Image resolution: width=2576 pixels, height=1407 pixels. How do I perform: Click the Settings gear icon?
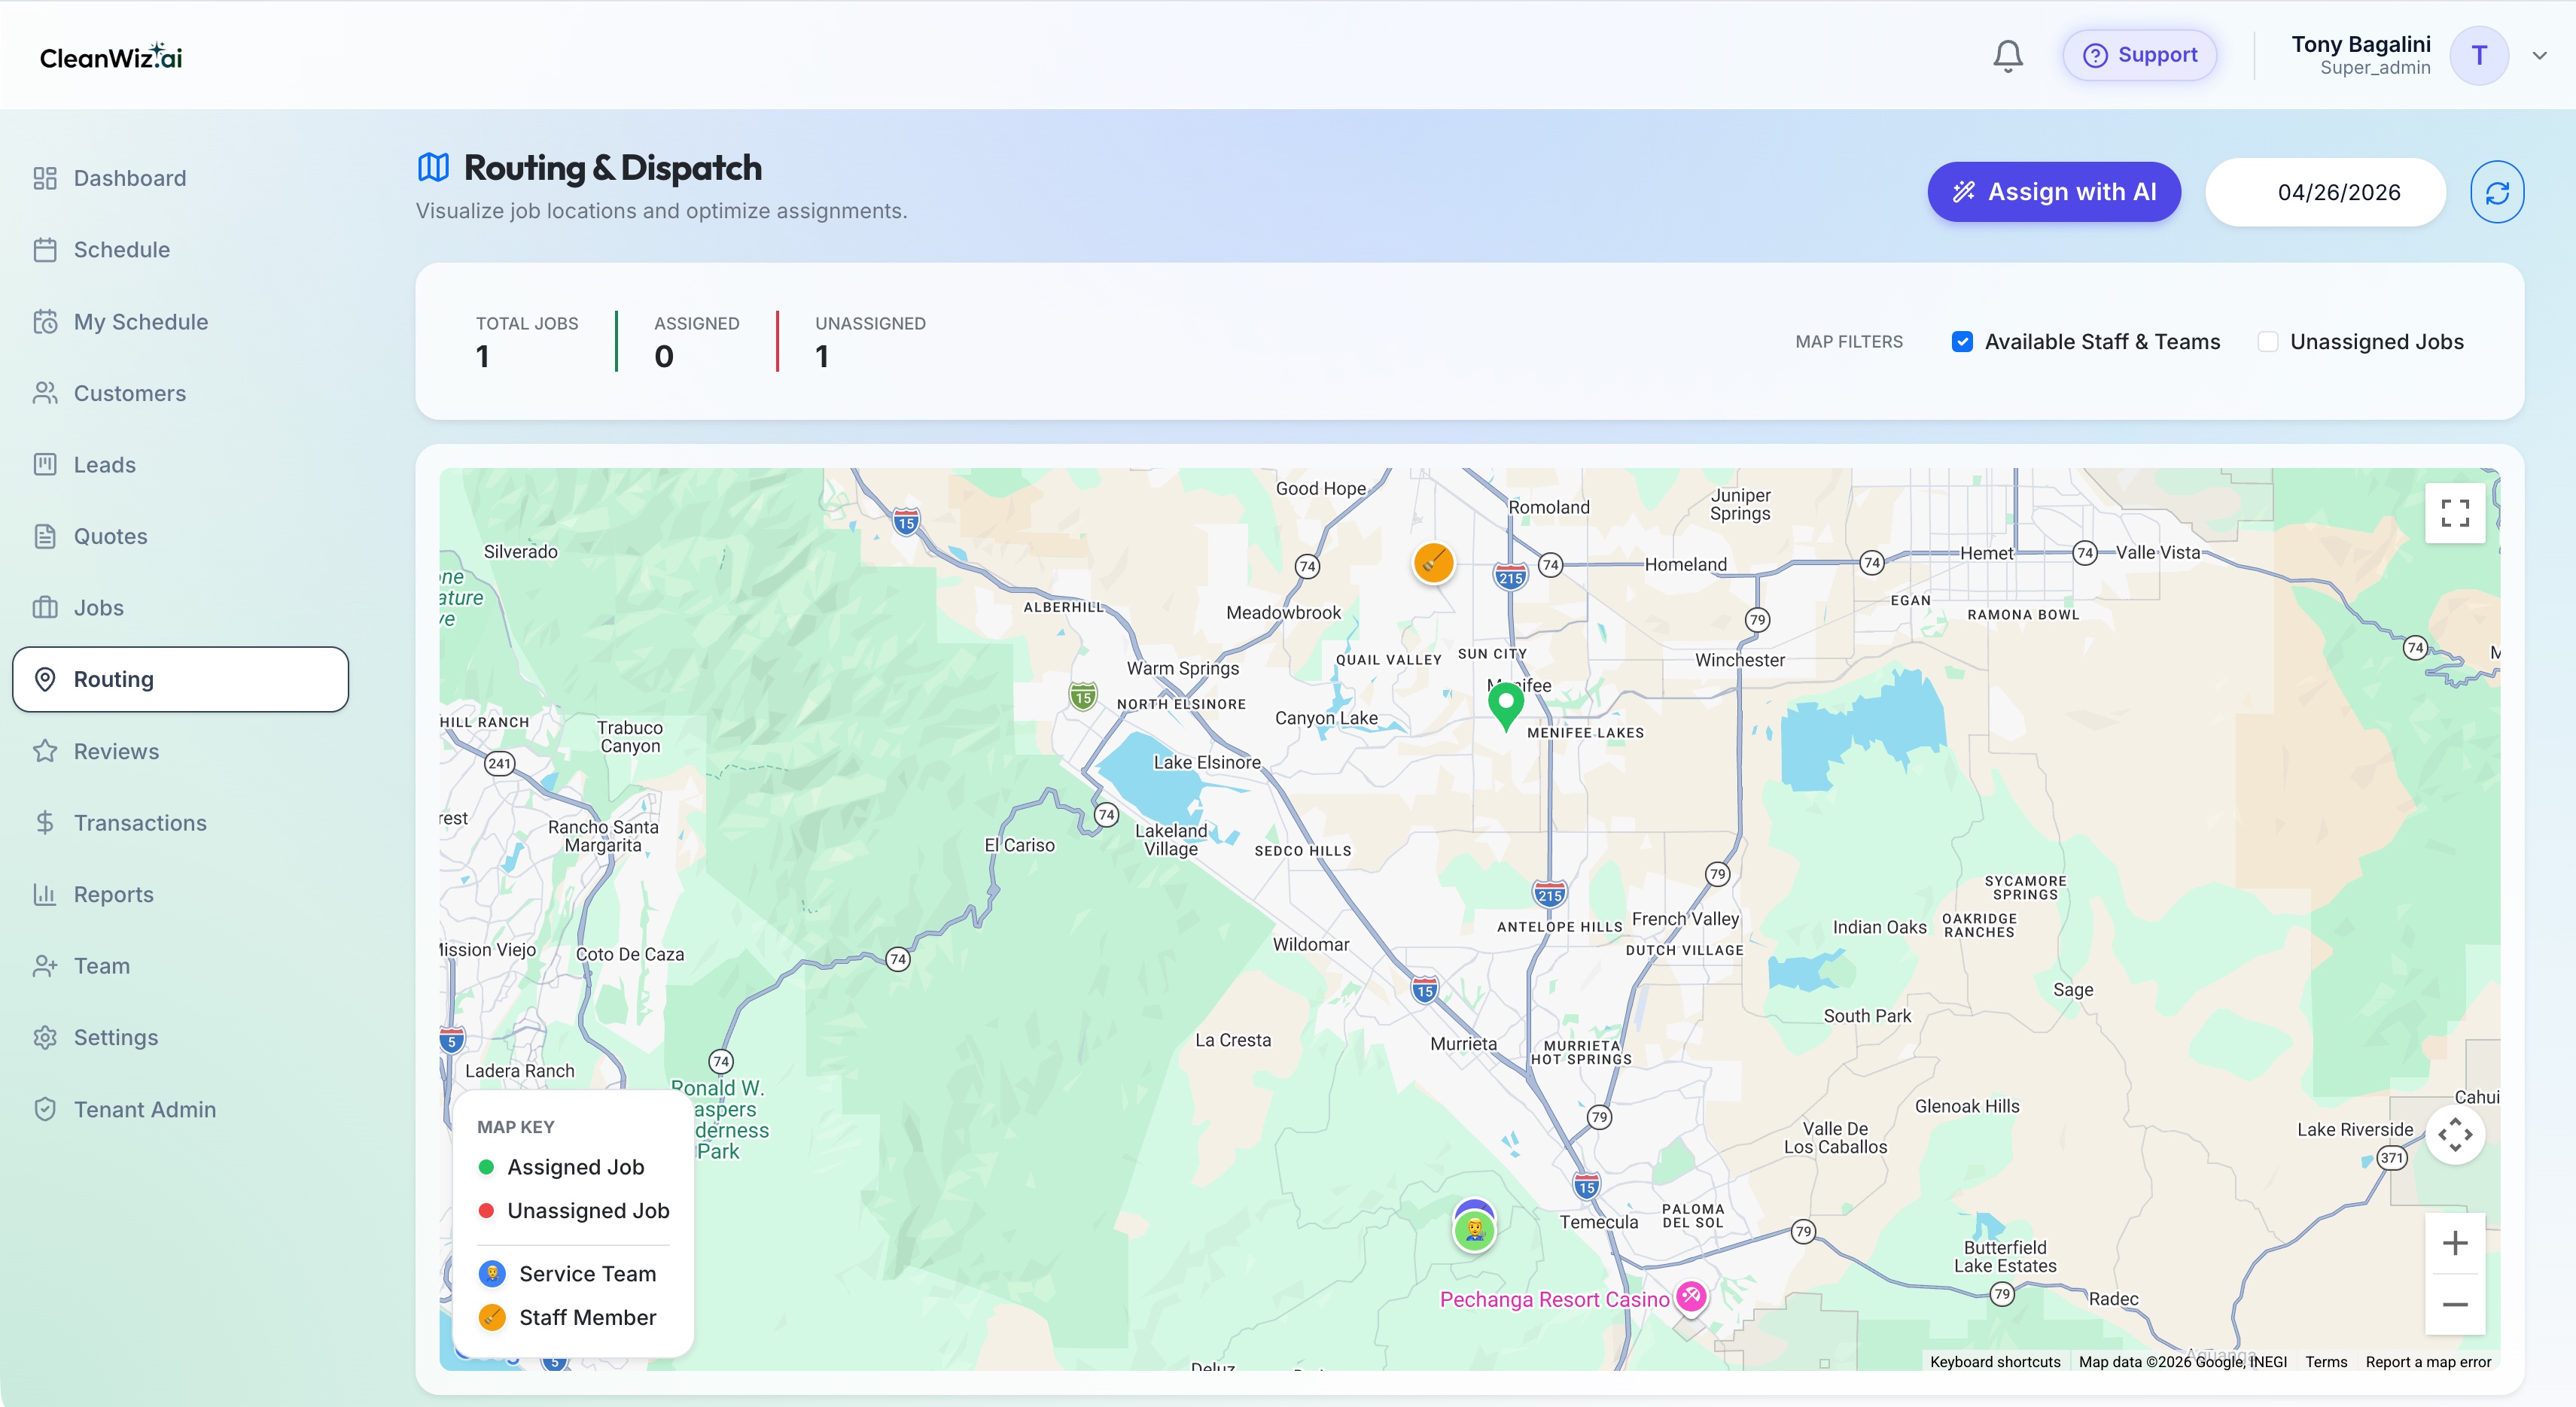[x=45, y=1038]
